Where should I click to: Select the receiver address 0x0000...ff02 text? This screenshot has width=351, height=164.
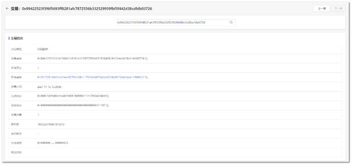point(71,106)
